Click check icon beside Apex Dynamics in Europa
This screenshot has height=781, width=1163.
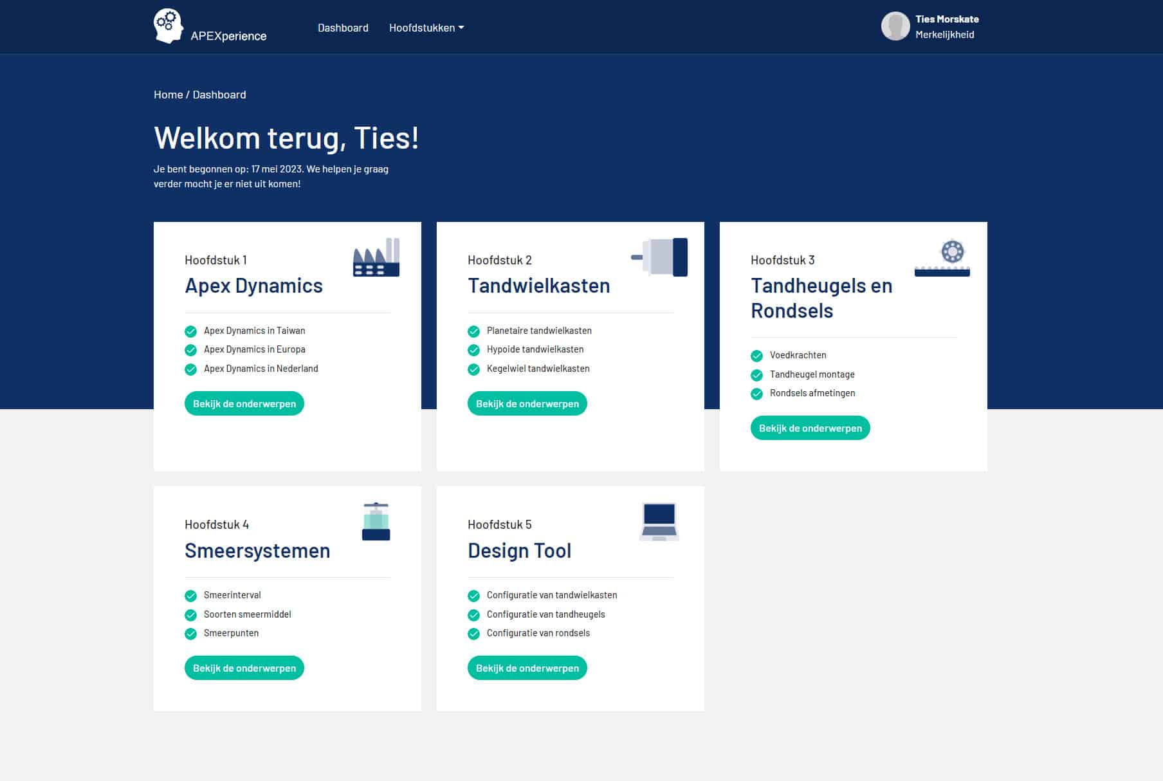pos(190,350)
